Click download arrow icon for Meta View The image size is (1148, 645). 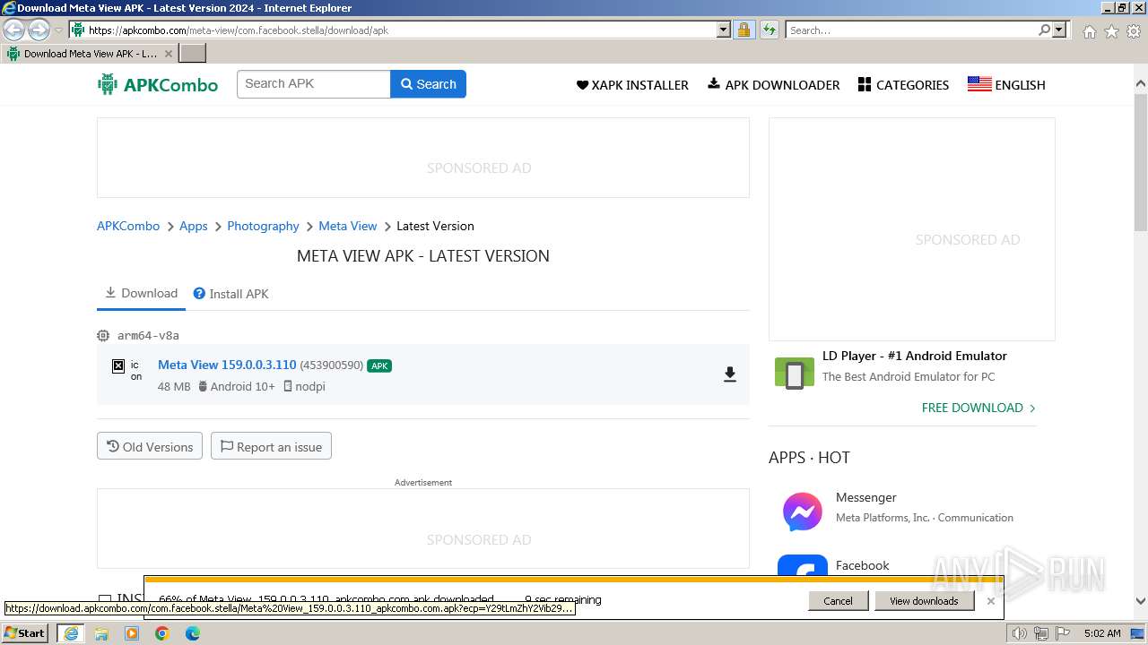tap(730, 374)
